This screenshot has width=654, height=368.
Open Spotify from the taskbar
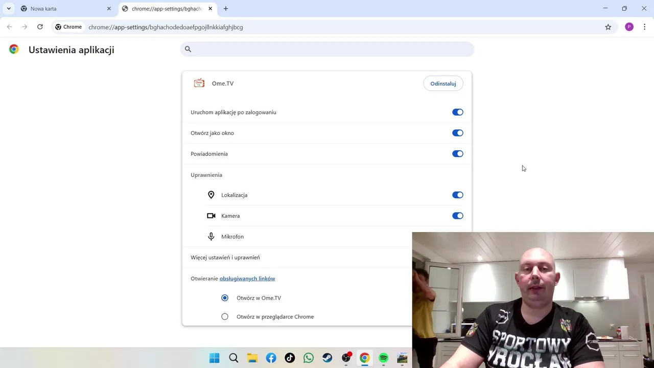tap(383, 358)
